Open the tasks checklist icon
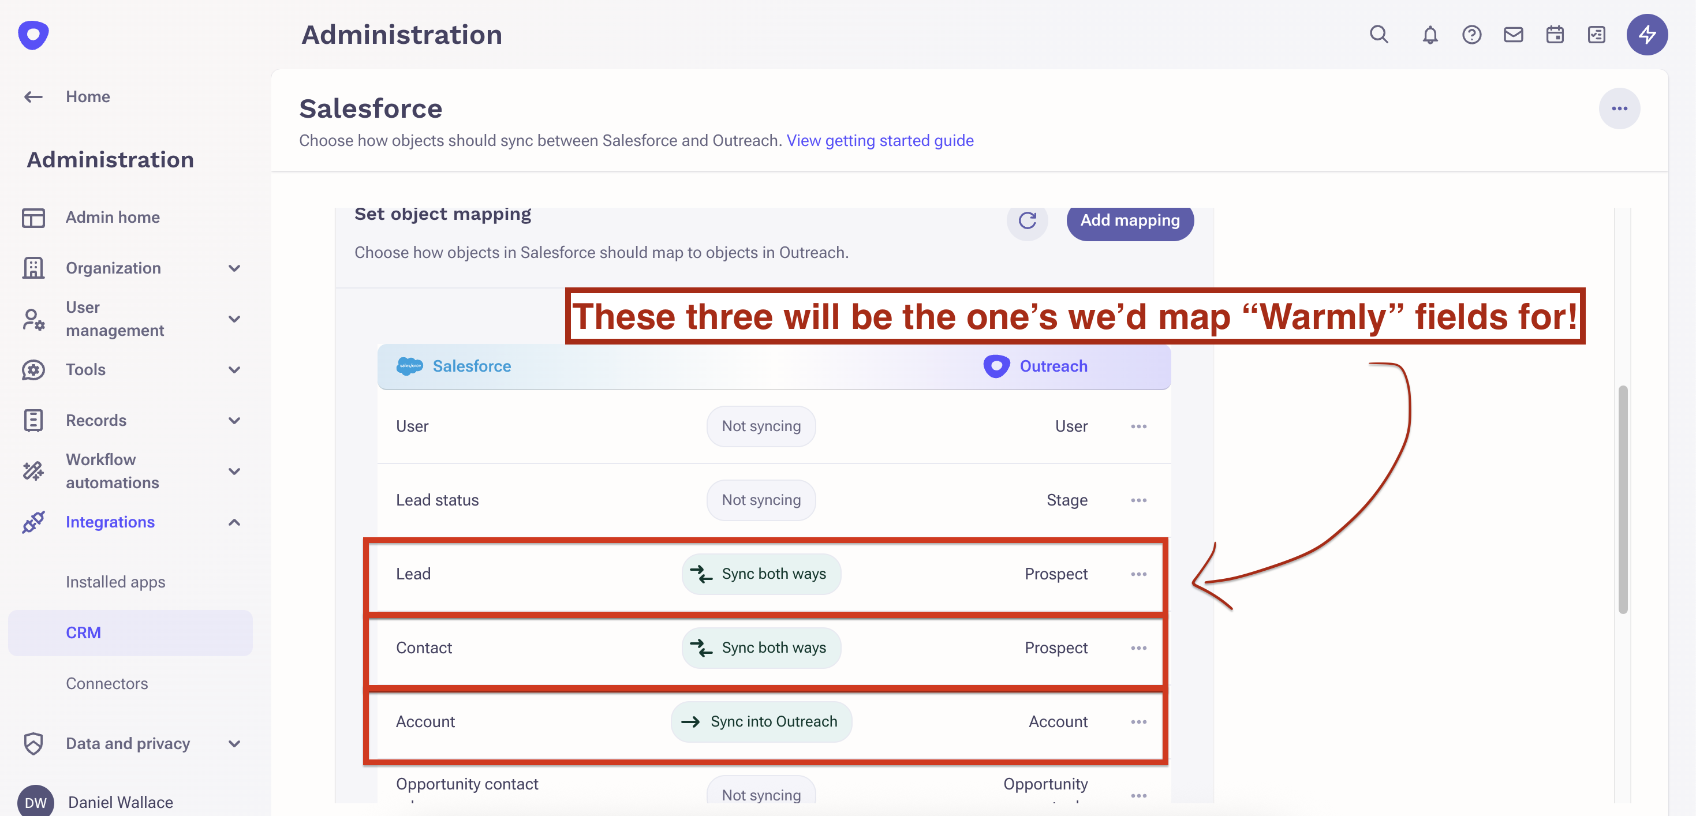 tap(1596, 34)
